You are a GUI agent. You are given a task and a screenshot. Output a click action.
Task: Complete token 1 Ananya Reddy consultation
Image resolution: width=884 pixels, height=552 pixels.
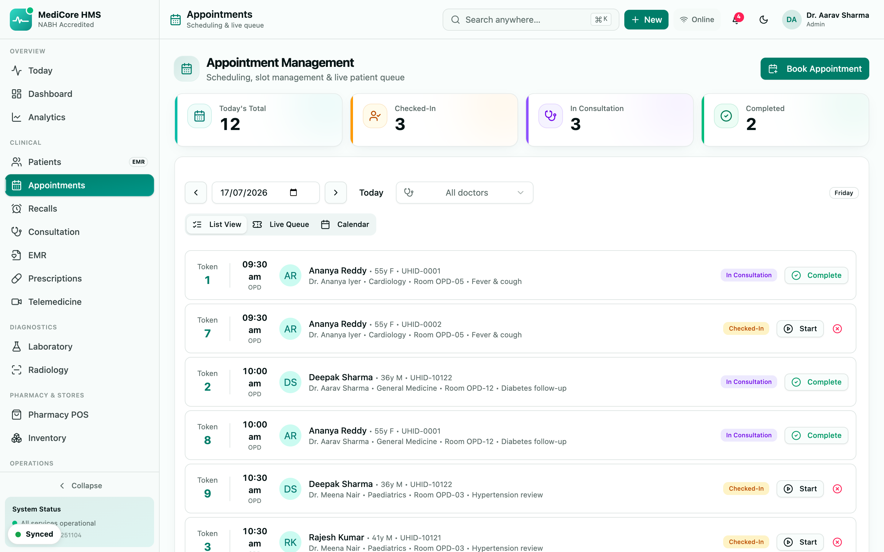pos(816,275)
